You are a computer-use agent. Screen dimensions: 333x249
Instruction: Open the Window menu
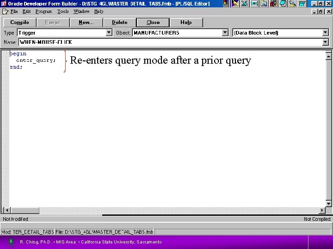81,12
